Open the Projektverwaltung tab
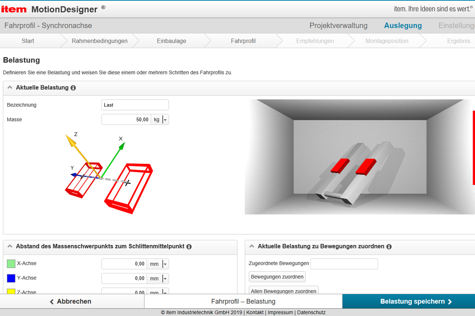 [338, 26]
